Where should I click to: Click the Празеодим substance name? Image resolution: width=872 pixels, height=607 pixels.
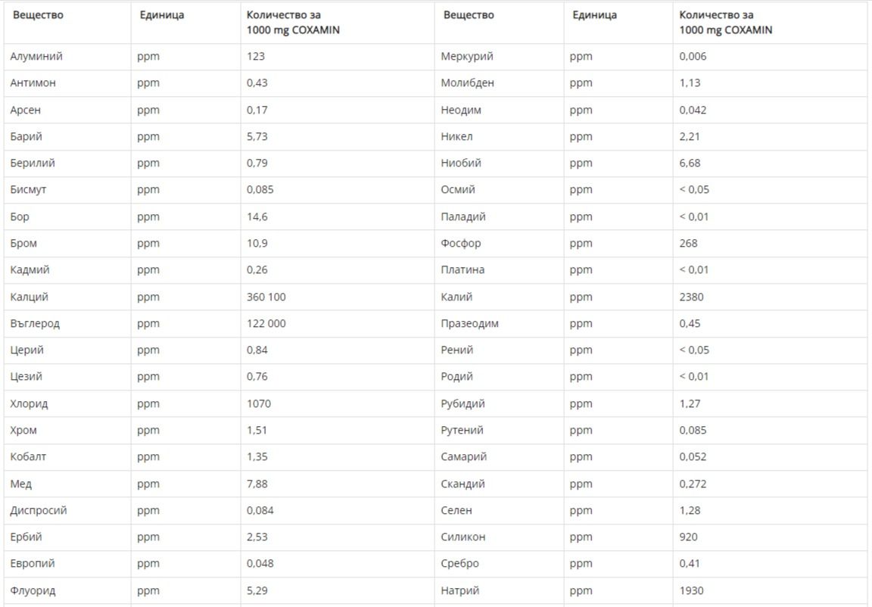(469, 323)
